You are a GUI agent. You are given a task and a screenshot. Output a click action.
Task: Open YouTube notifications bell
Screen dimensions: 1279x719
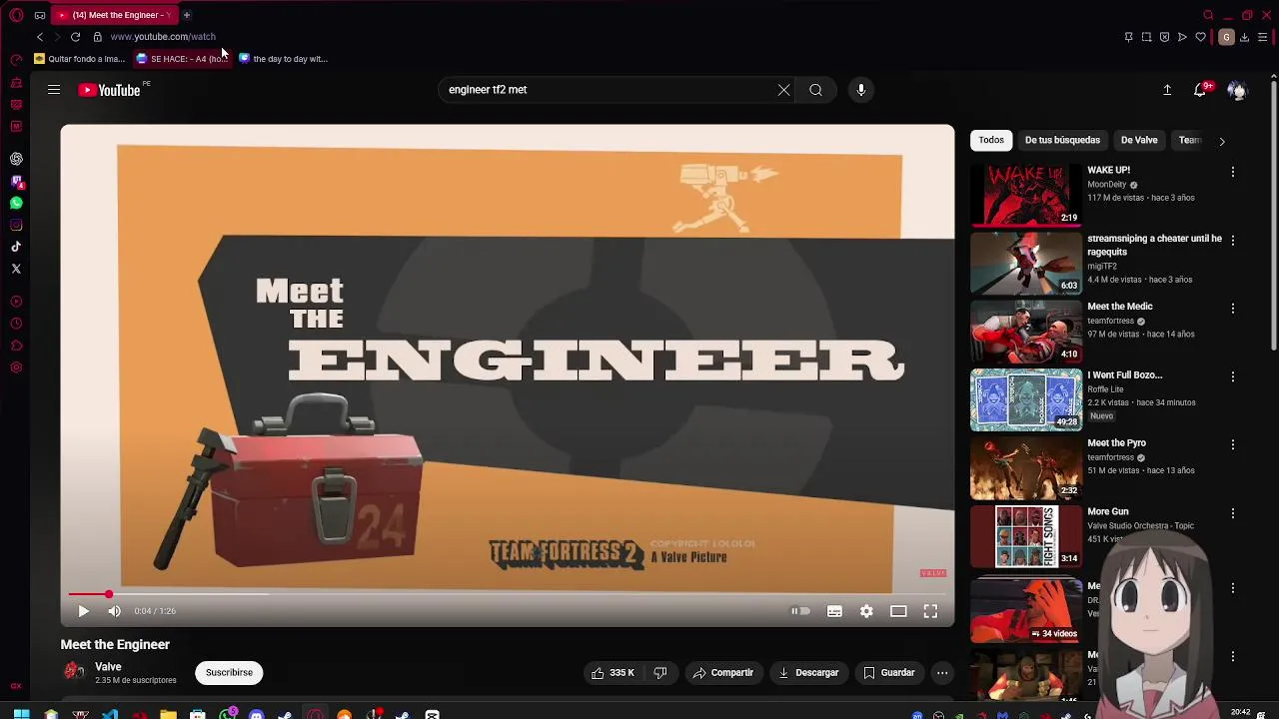point(1200,90)
